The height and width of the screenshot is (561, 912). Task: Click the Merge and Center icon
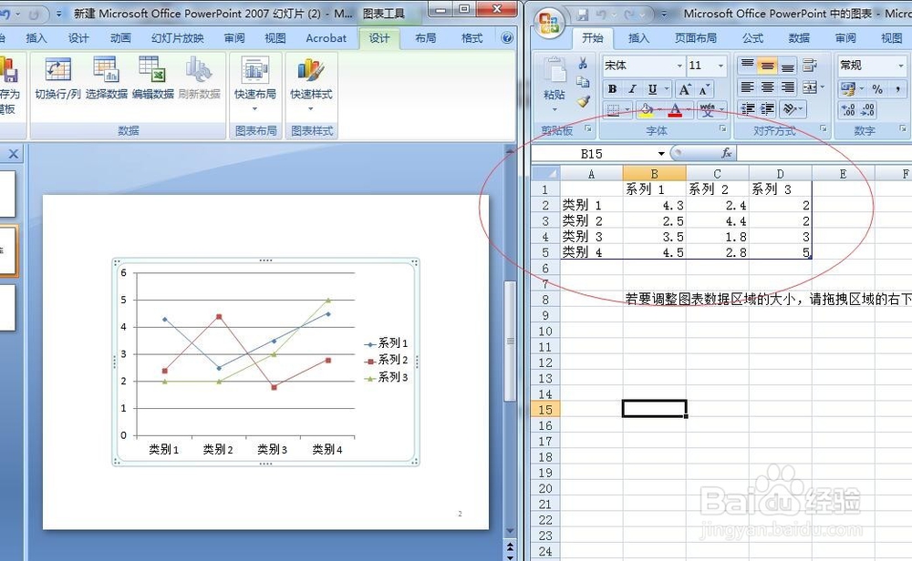coord(810,87)
